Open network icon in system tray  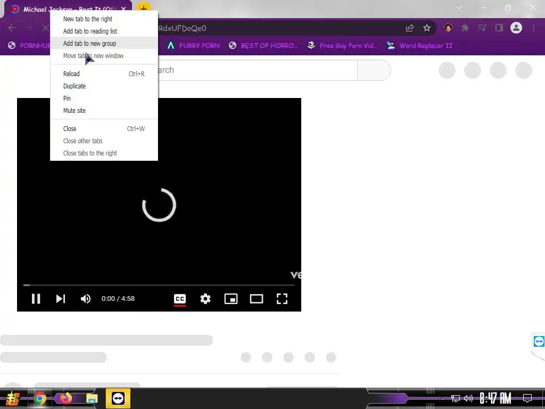[x=456, y=398]
